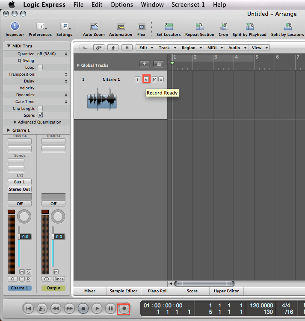Viewport: 305px width, 321px height.
Task: Activate the Auto Zoom tool
Action: [94, 27]
